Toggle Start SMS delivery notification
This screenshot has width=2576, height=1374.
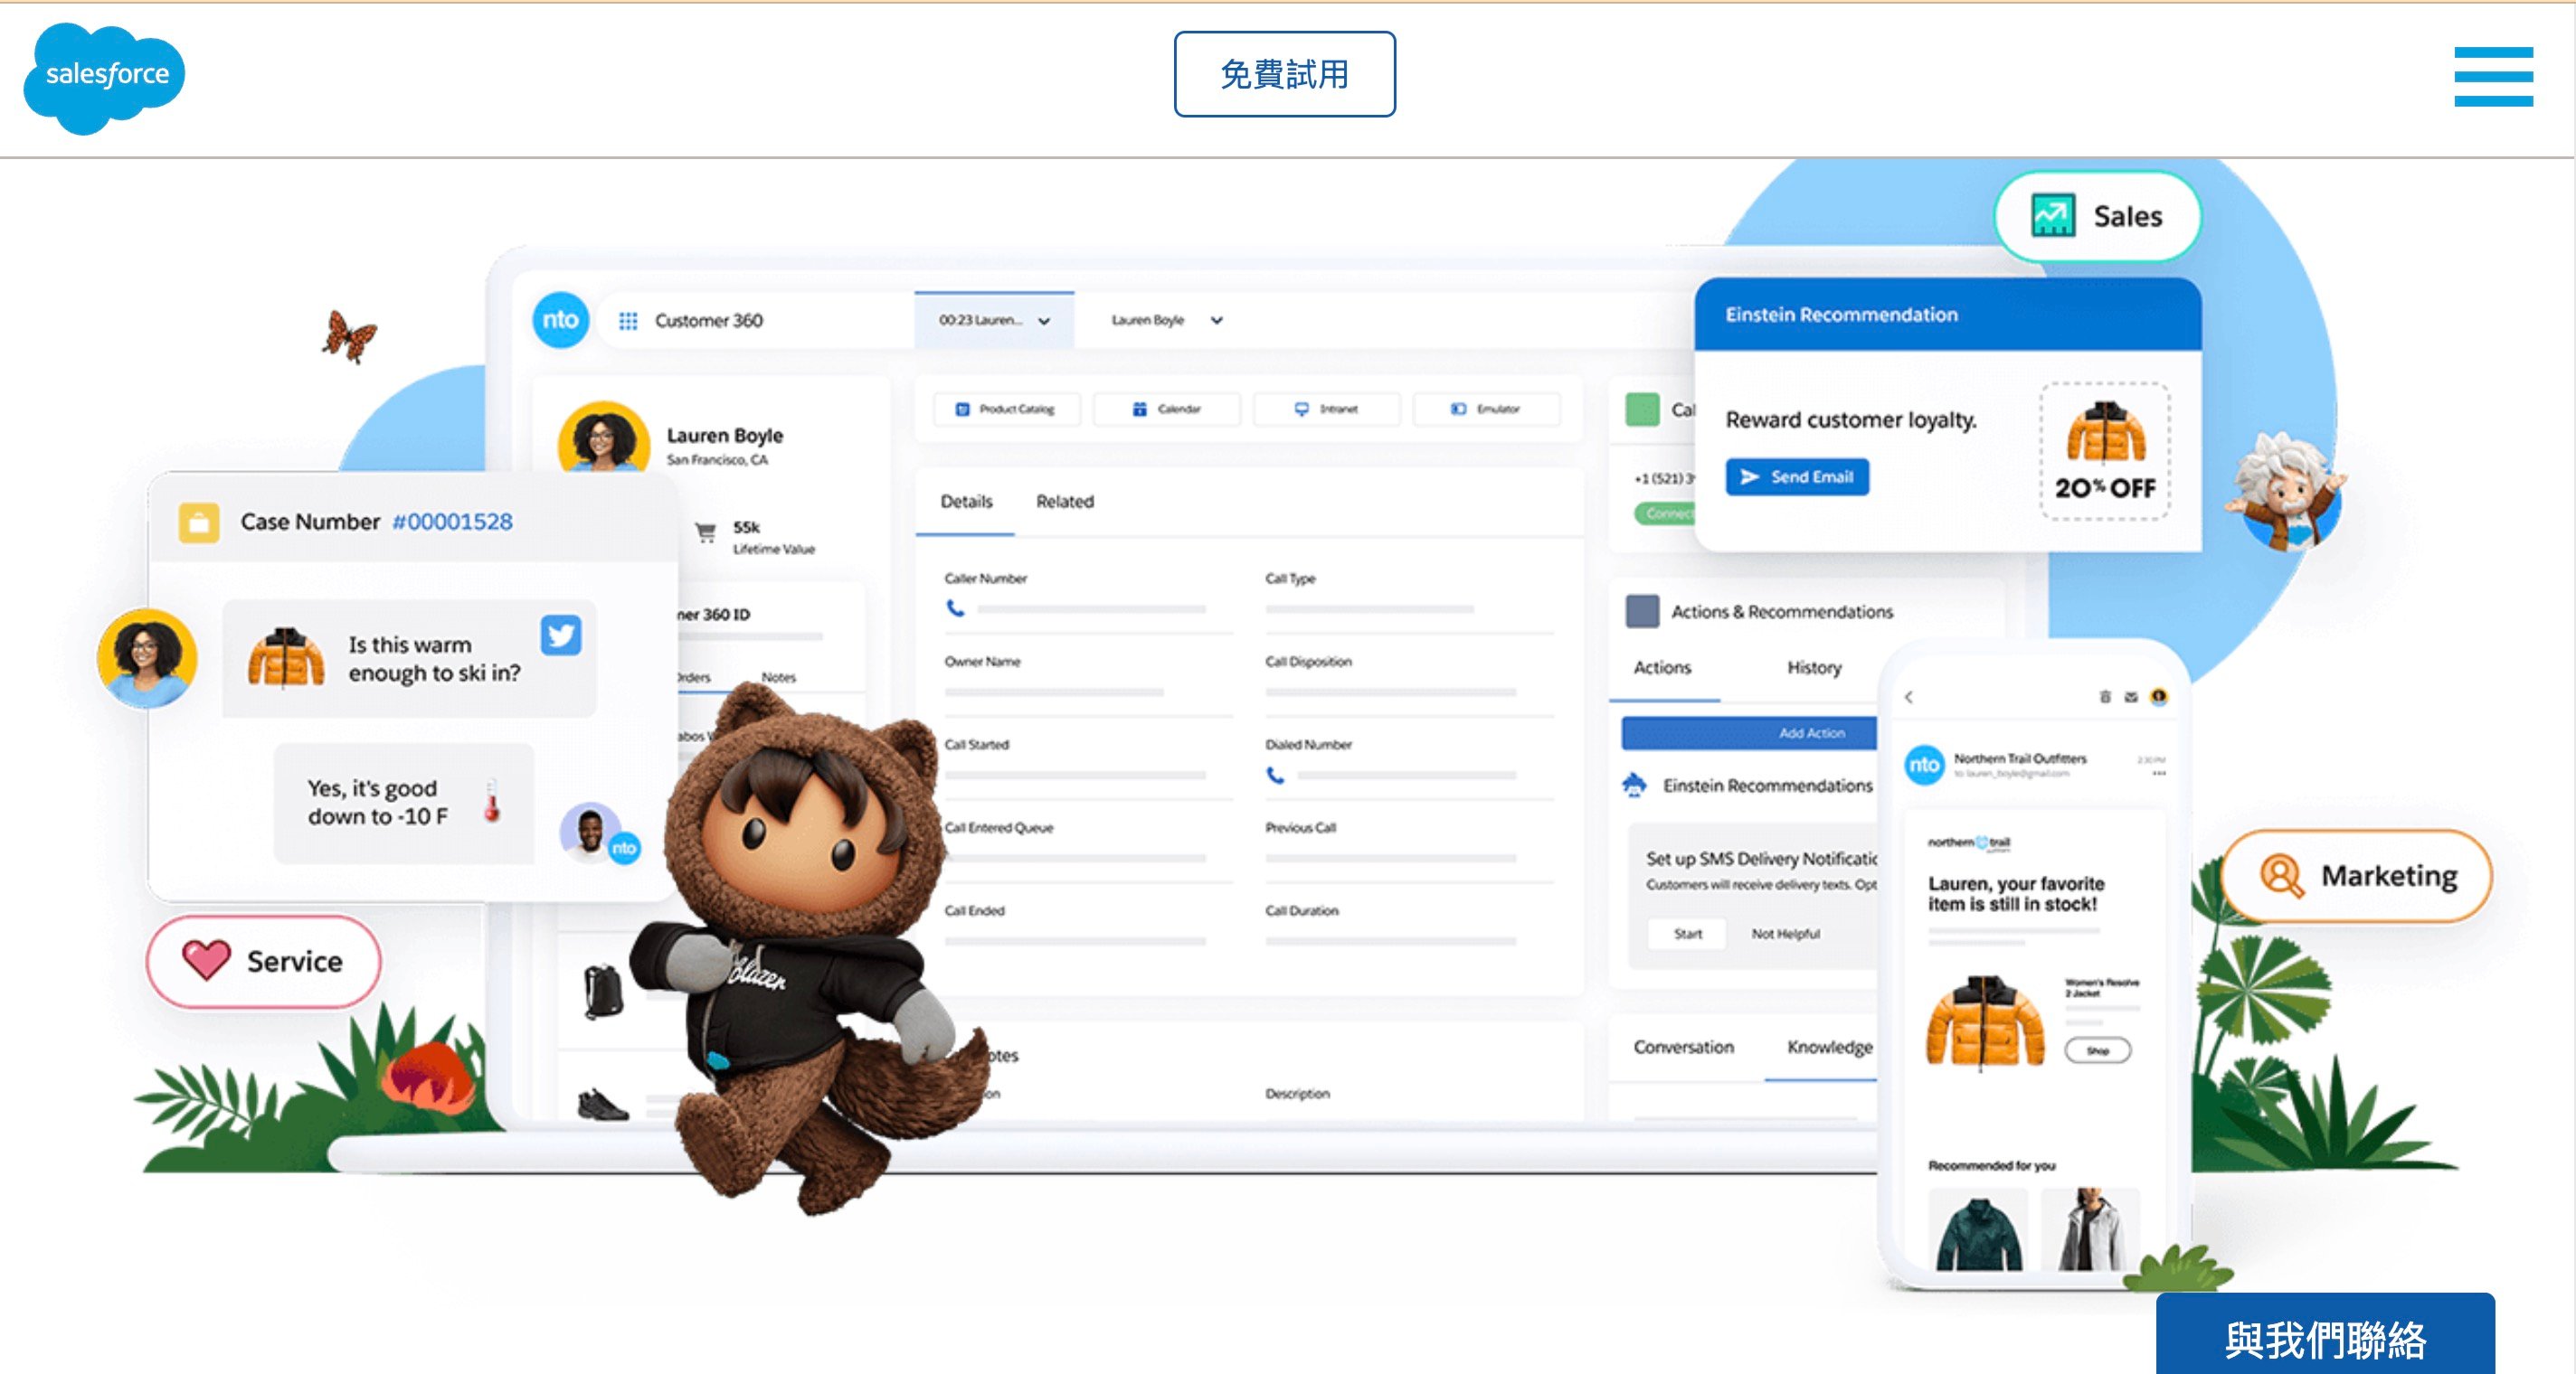[1687, 931]
